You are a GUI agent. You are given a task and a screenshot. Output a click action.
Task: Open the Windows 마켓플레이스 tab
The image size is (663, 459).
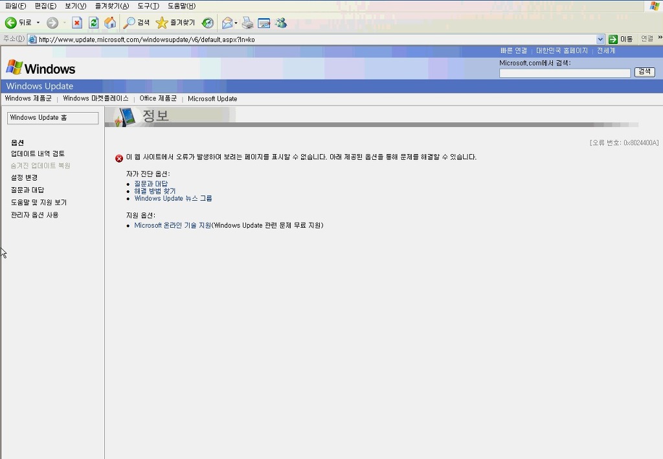pos(96,98)
